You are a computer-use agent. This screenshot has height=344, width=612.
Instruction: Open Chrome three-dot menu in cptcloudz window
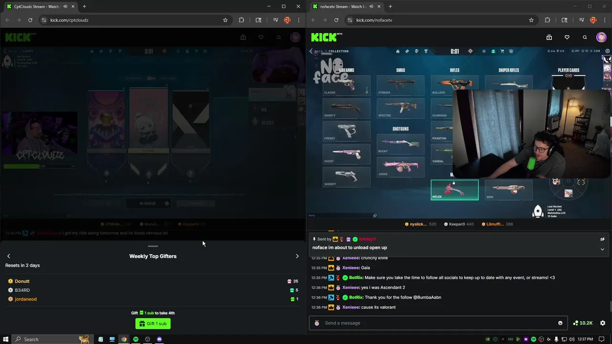coord(298,20)
